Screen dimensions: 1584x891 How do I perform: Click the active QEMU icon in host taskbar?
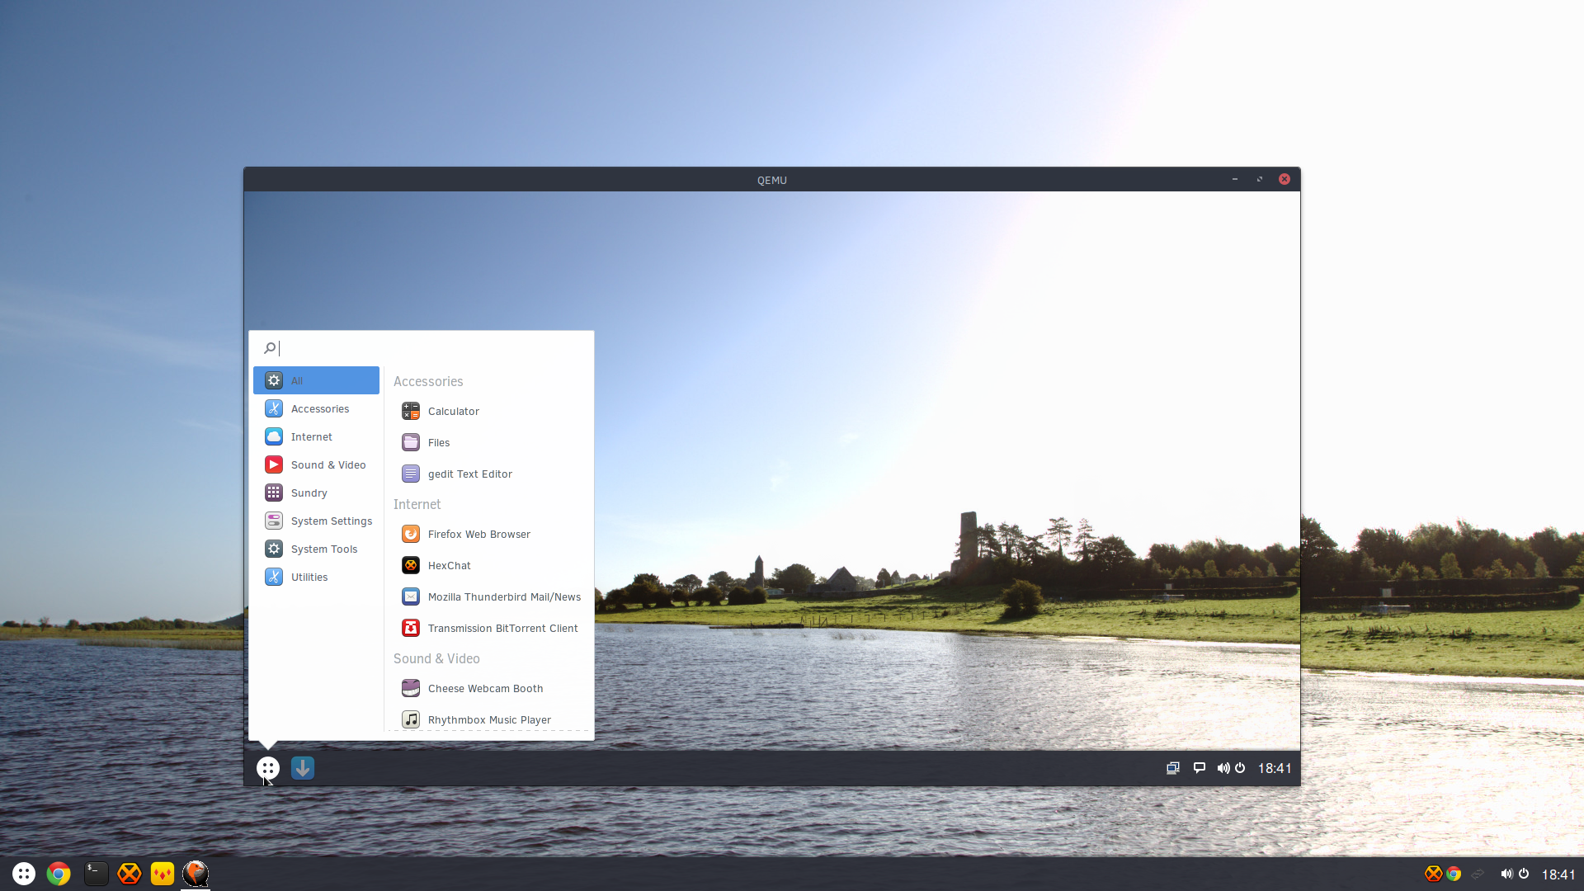click(196, 873)
